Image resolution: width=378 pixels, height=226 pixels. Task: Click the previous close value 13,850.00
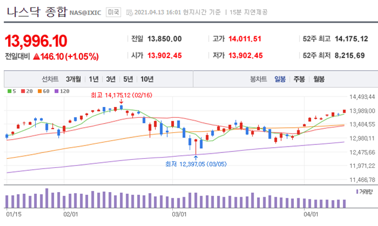coord(164,39)
